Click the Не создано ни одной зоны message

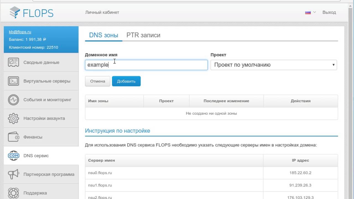(x=211, y=113)
